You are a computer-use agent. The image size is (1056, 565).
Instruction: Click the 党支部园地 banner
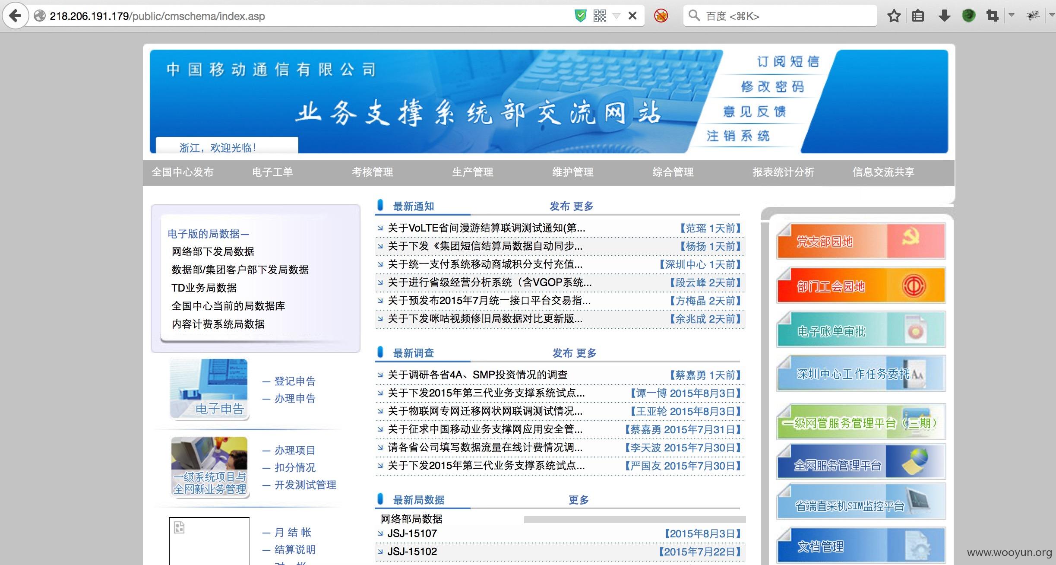(x=861, y=241)
